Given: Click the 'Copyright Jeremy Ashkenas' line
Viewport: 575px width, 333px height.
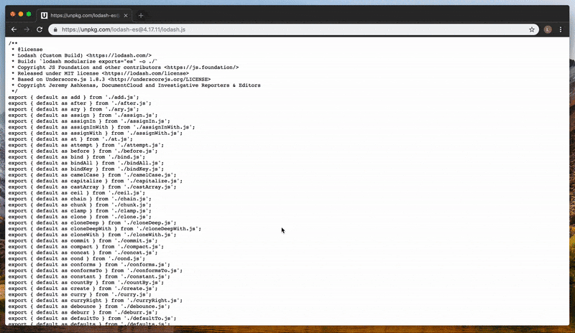Looking at the screenshot, I should tap(136, 85).
